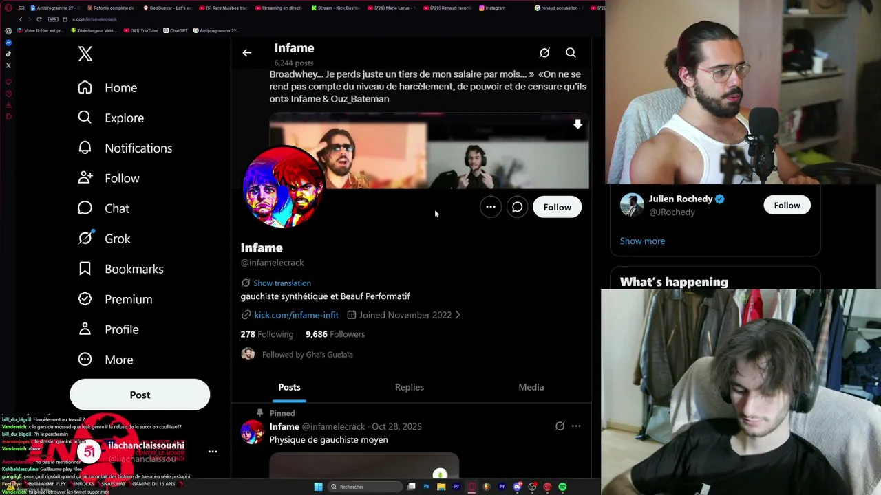Open Photoshop from the taskbar
Viewport: 881px width, 495px height.
click(426, 487)
